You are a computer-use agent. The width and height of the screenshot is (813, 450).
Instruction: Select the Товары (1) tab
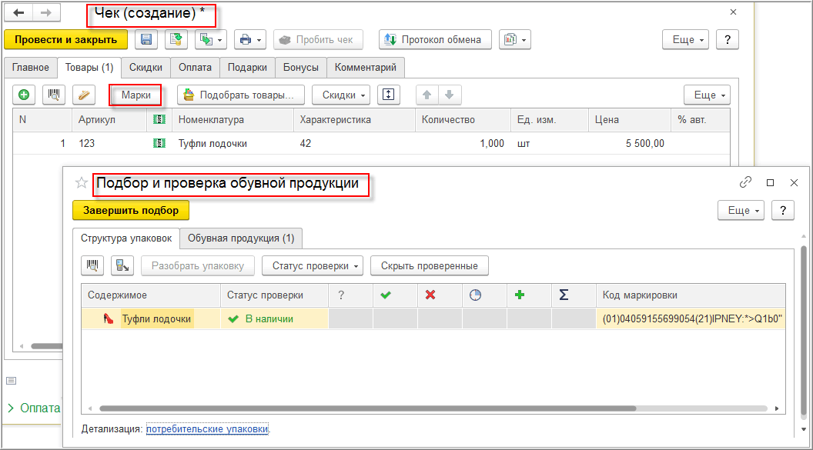tap(89, 68)
